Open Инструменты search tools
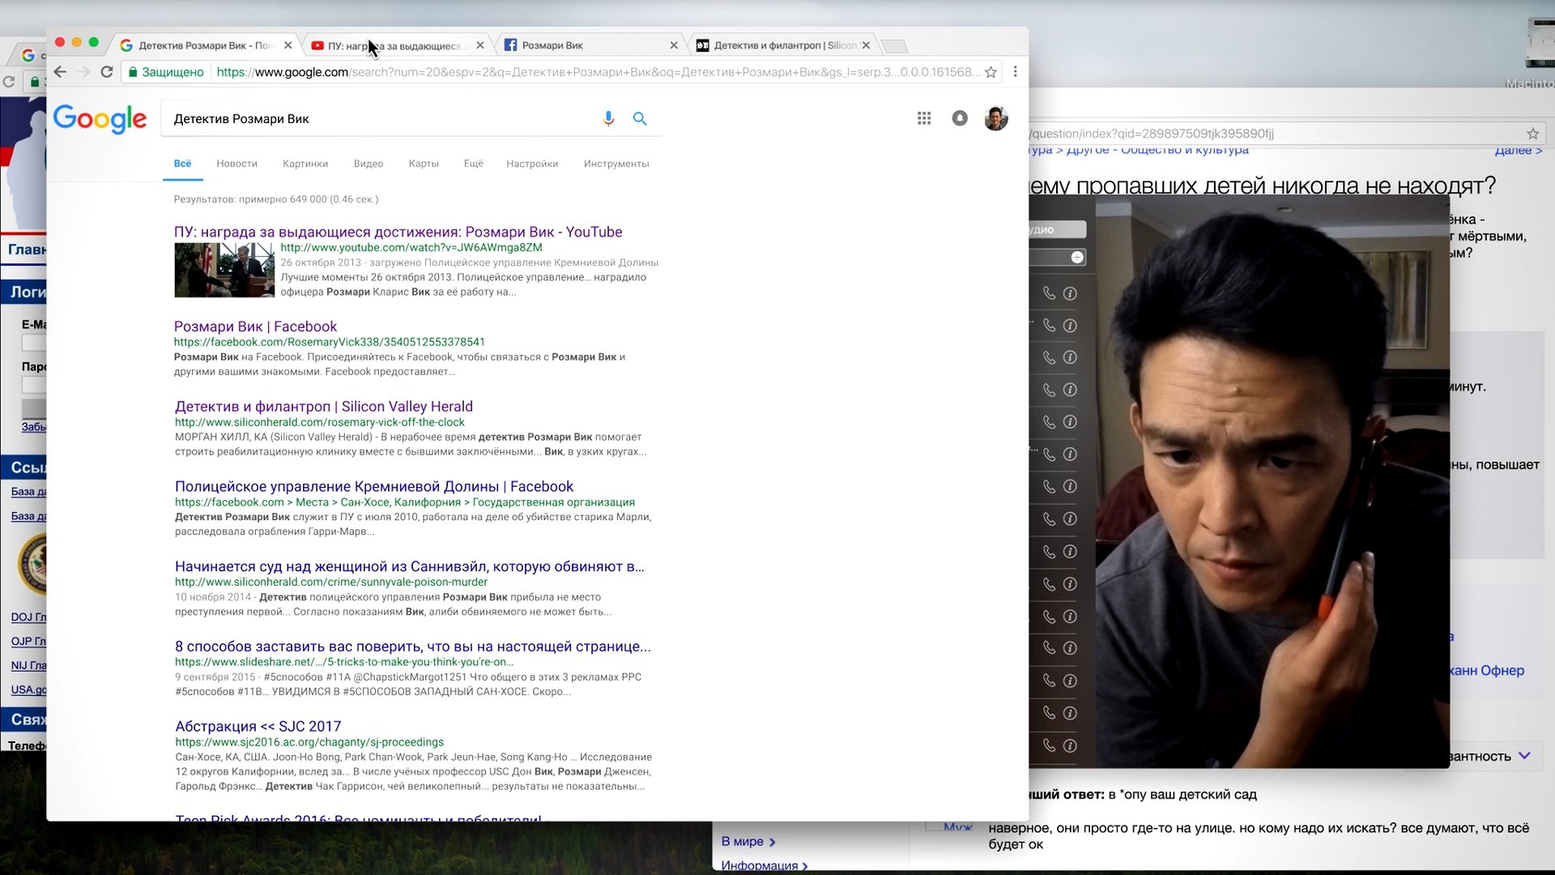The height and width of the screenshot is (875, 1555). pyautogui.click(x=616, y=164)
